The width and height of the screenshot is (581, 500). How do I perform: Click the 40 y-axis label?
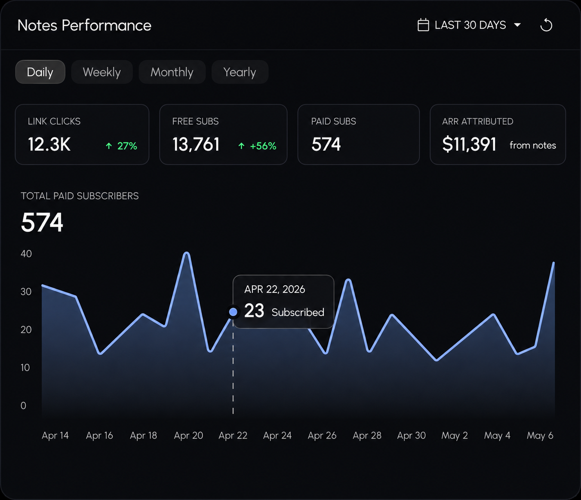(x=26, y=253)
